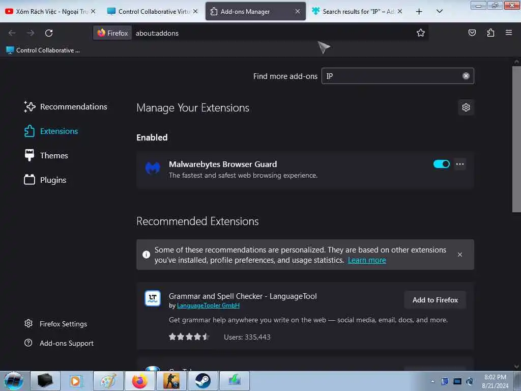This screenshot has height=391, width=521.
Task: Click the page vertical scrollbar
Action: pyautogui.click(x=516, y=139)
